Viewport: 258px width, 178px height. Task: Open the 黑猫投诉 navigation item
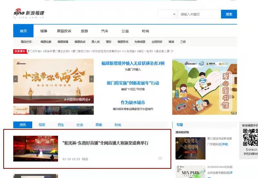tap(64, 31)
